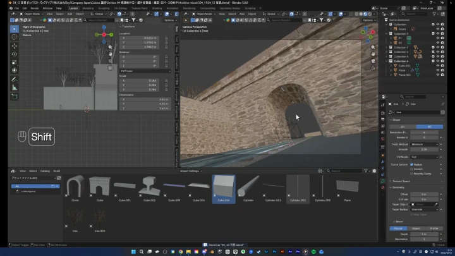The width and height of the screenshot is (455, 256).
Task: Open the Object properties tab icon
Action: pyautogui.click(x=383, y=155)
